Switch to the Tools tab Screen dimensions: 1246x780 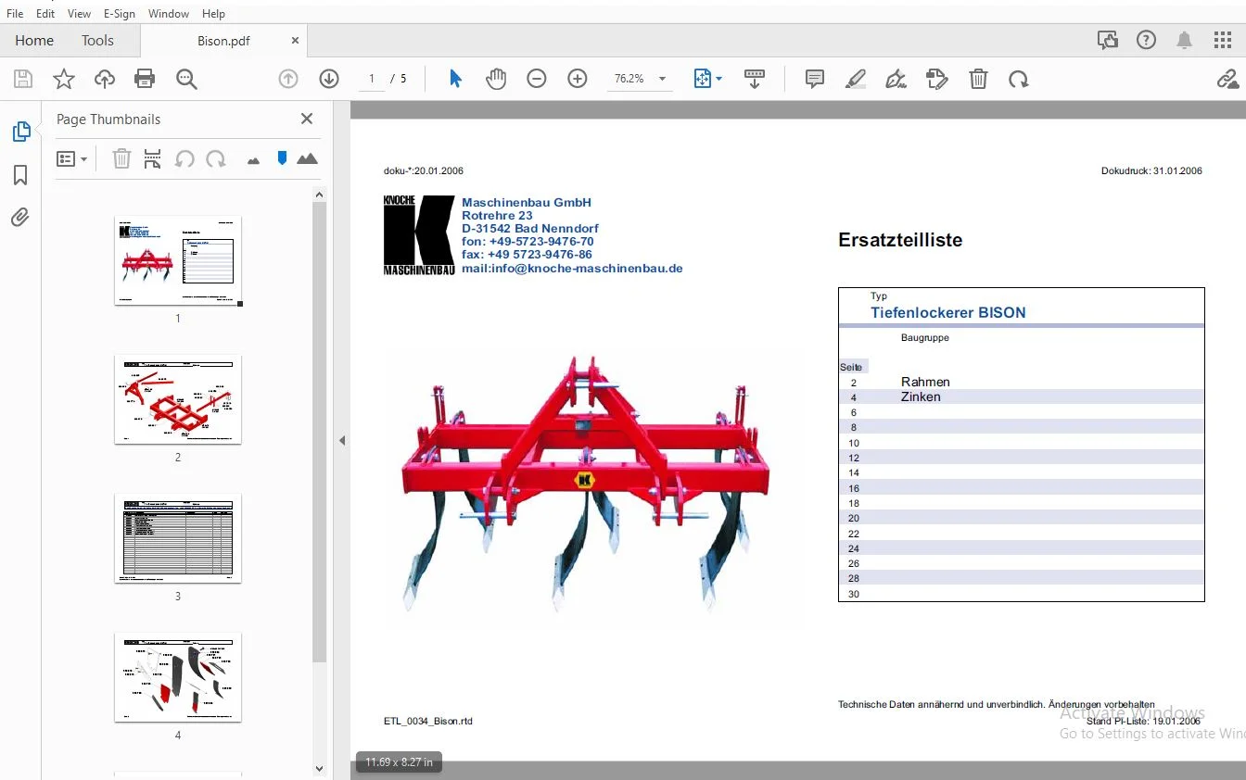(97, 41)
